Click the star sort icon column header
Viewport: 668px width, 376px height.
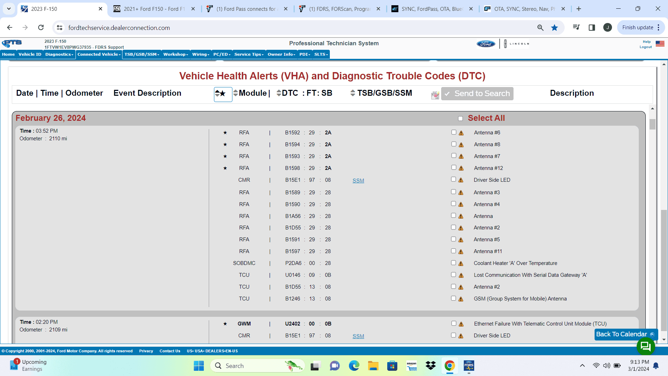pyautogui.click(x=223, y=94)
